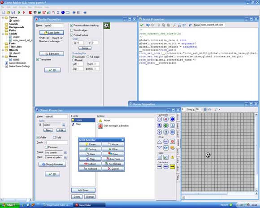The width and height of the screenshot is (260, 208).
Task: Click the Edit Sprite button
Action: pyautogui.click(x=52, y=54)
